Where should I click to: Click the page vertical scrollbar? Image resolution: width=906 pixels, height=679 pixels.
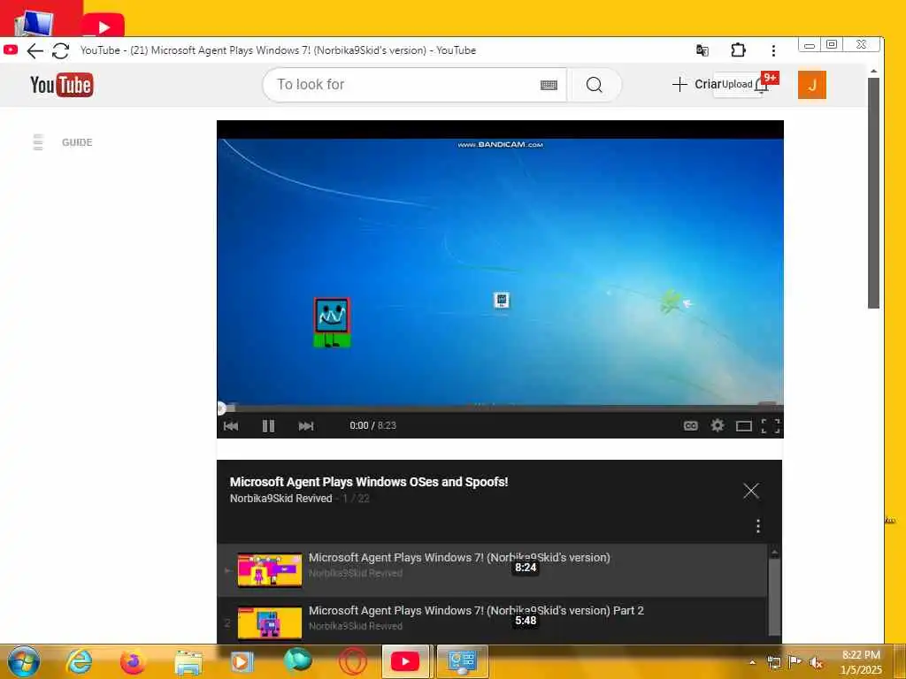click(x=873, y=194)
